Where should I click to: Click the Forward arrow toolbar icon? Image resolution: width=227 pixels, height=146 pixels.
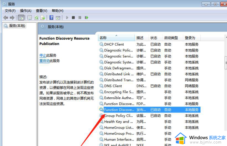tap(12, 18)
